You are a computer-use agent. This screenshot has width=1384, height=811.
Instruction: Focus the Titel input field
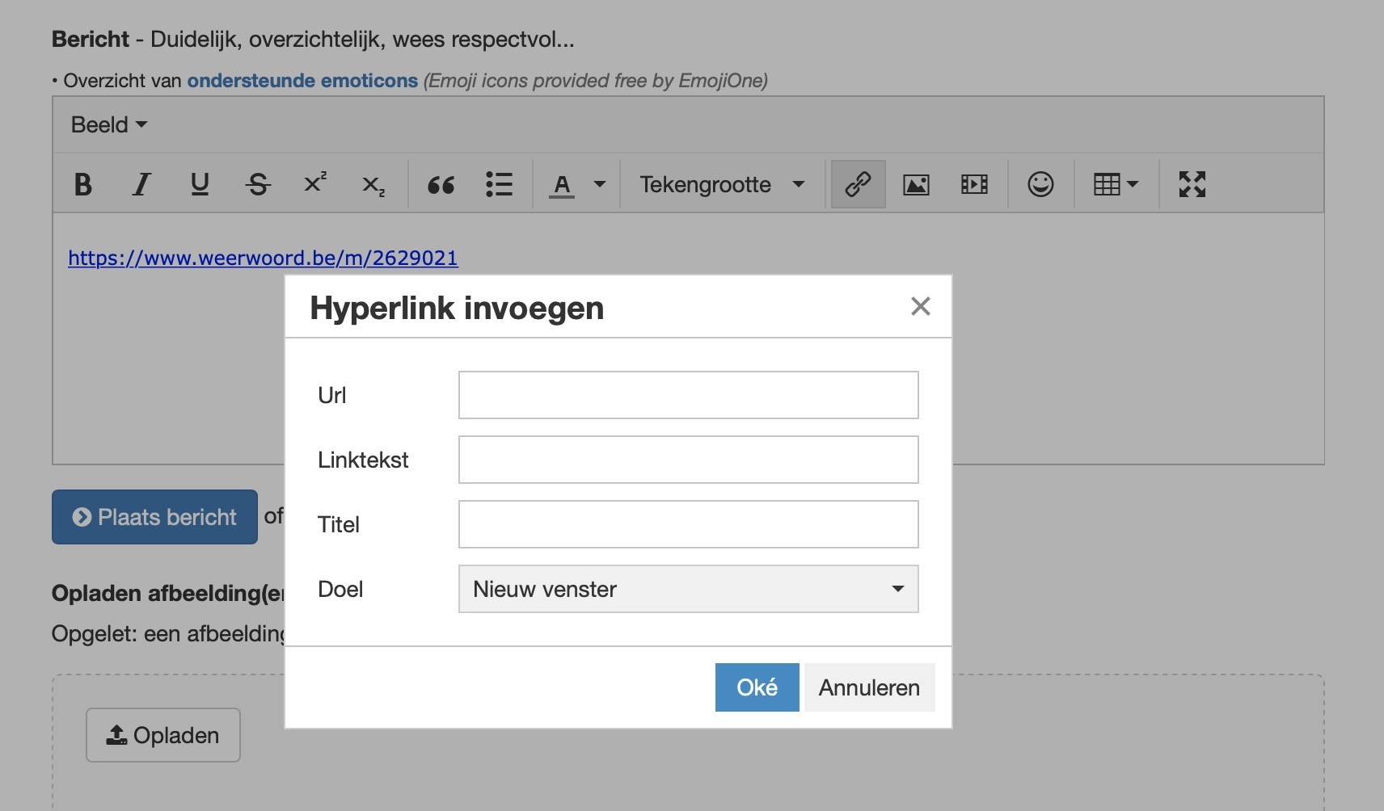point(688,524)
